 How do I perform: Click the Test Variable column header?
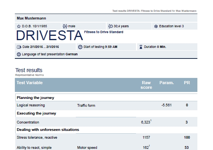click(30, 83)
